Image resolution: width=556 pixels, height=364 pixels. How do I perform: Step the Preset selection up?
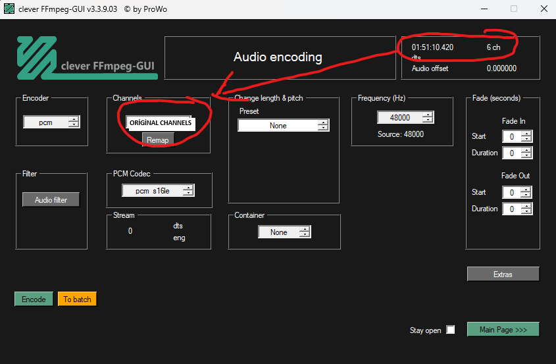pos(323,122)
